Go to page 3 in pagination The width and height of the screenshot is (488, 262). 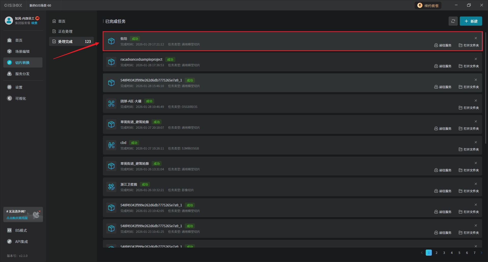pyautogui.click(x=444, y=253)
